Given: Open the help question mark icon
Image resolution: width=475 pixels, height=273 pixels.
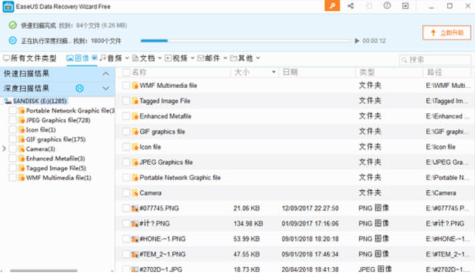Looking at the screenshot, I should coord(387,6).
